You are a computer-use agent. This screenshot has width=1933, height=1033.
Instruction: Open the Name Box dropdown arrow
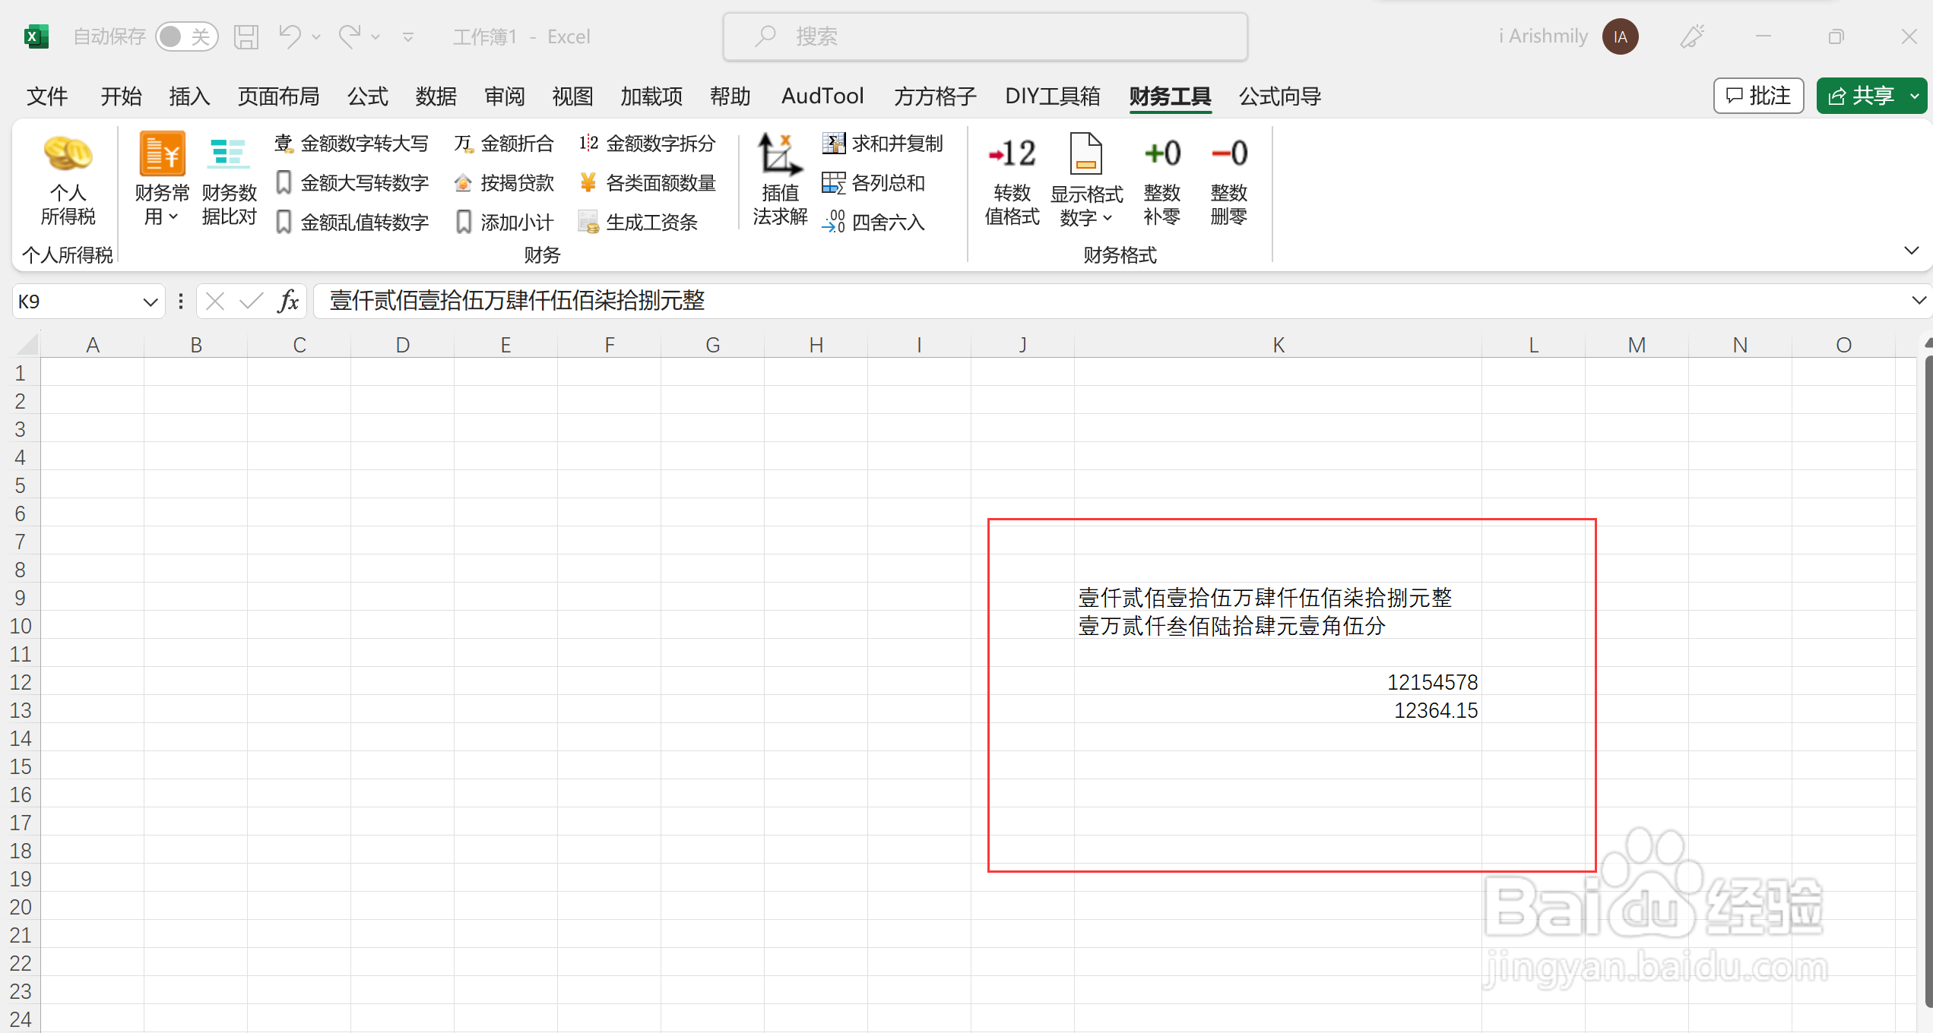pos(150,302)
